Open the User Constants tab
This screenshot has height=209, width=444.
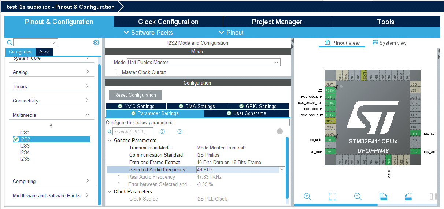point(247,113)
